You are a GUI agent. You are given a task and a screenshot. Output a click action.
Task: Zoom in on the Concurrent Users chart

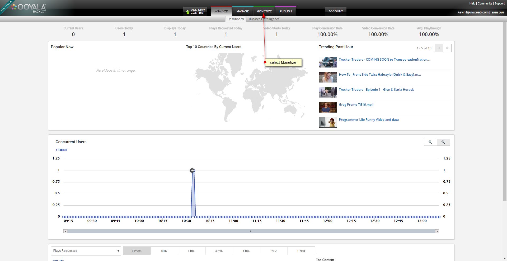click(430, 142)
